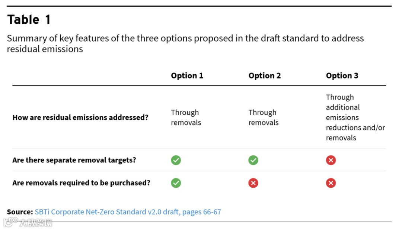The height and width of the screenshot is (230, 402).
Task: Click the green check under Option 1 for removals purchased
Action: 176,183
